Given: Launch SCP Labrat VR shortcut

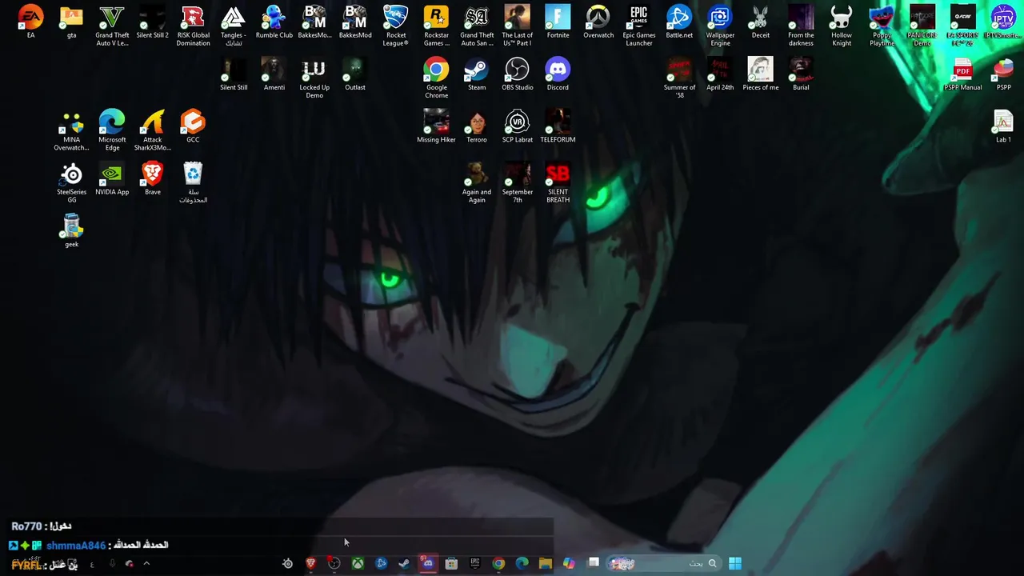Looking at the screenshot, I should [x=517, y=126].
